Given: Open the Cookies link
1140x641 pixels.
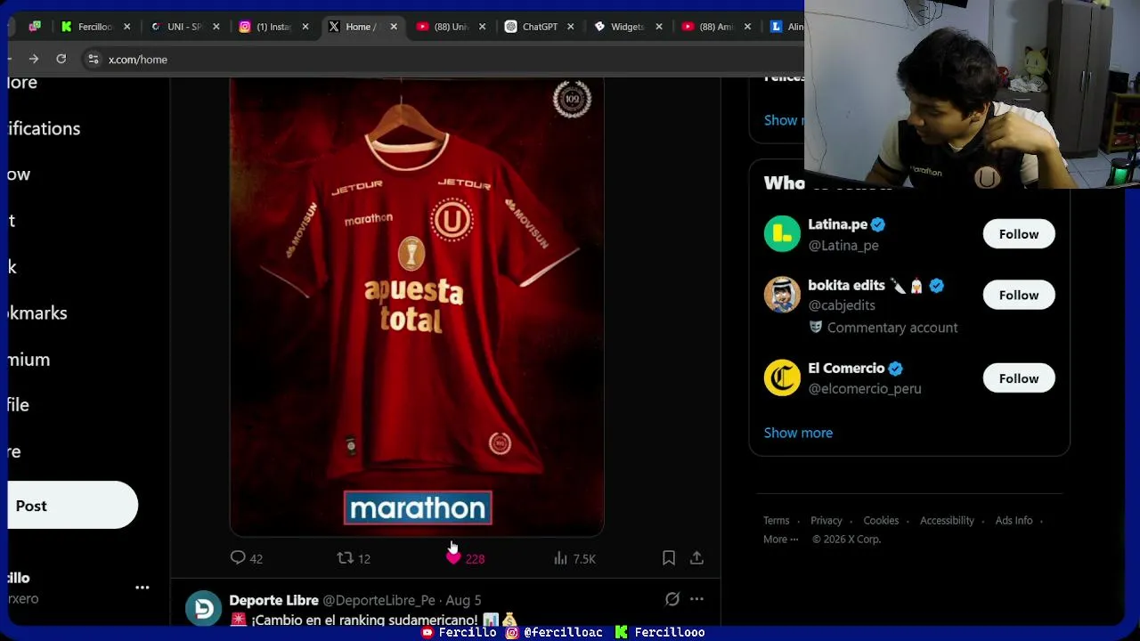Looking at the screenshot, I should click(x=881, y=521).
